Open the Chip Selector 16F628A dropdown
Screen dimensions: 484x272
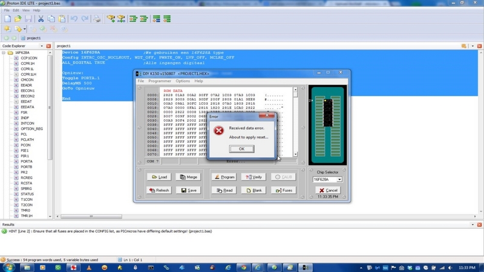pyautogui.click(x=339, y=180)
